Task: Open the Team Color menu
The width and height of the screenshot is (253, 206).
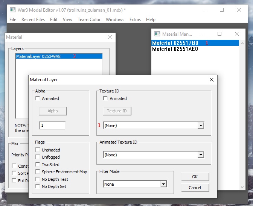Action: 89,20
